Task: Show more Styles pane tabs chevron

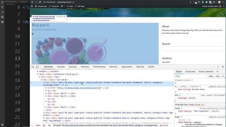Action: [218, 72]
